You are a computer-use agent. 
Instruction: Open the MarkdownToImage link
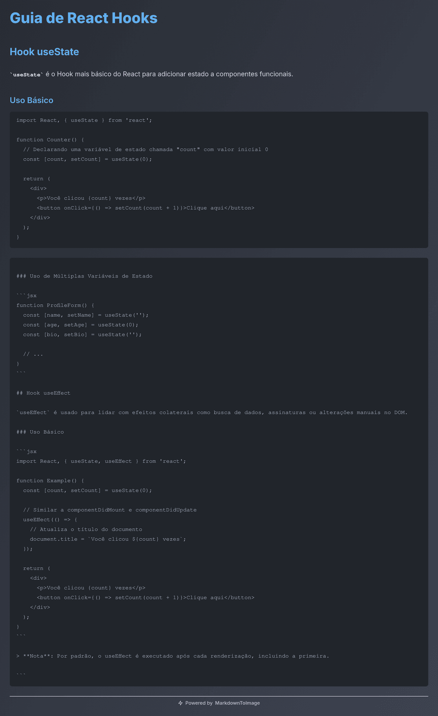(237, 703)
